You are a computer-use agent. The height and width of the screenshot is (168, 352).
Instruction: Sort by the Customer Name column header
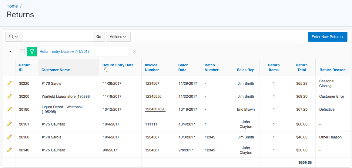click(56, 70)
